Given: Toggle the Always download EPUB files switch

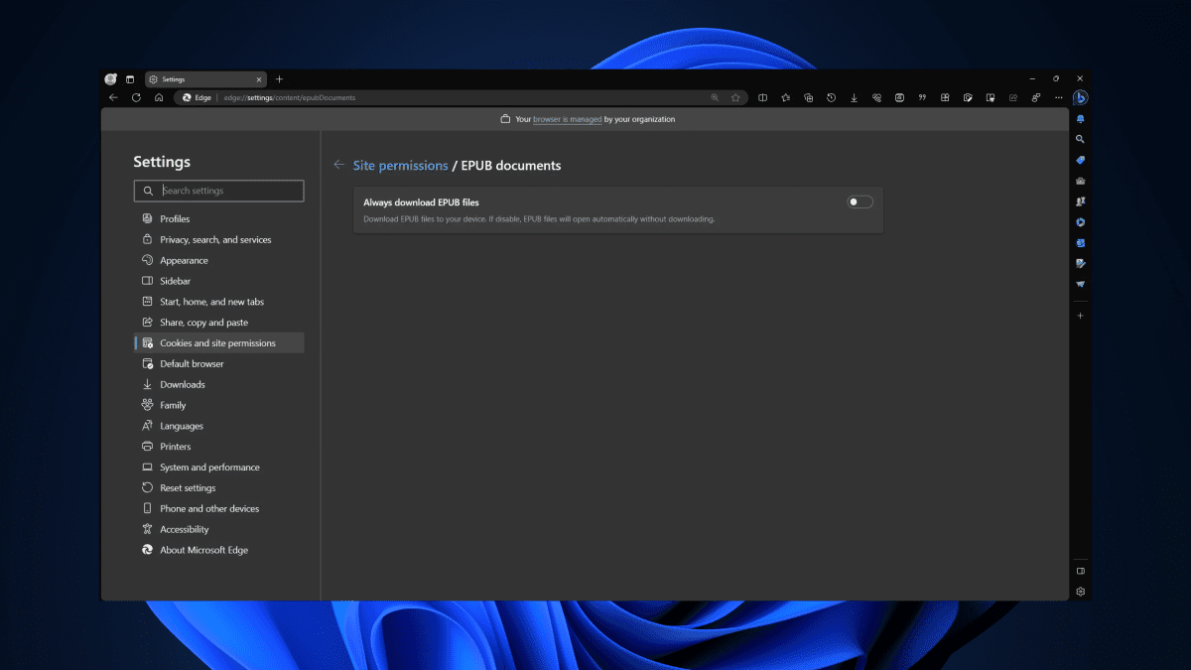Looking at the screenshot, I should (860, 202).
